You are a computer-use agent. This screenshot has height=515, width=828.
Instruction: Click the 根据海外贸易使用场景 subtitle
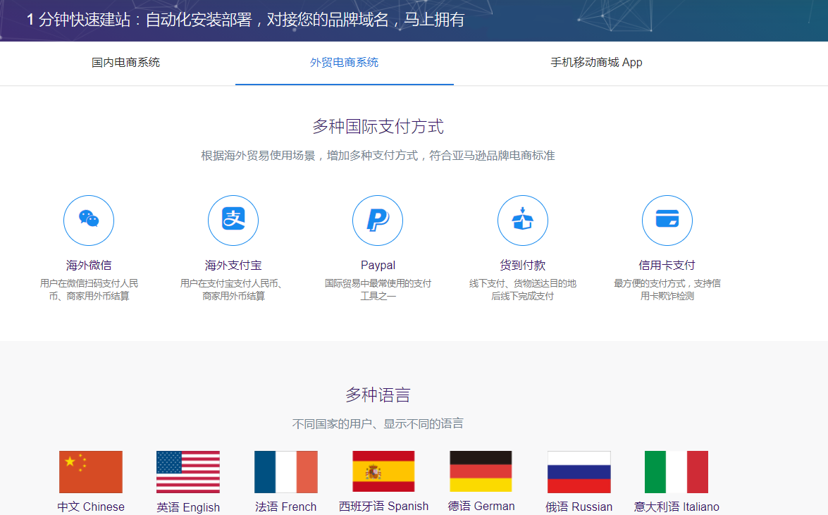click(x=378, y=156)
